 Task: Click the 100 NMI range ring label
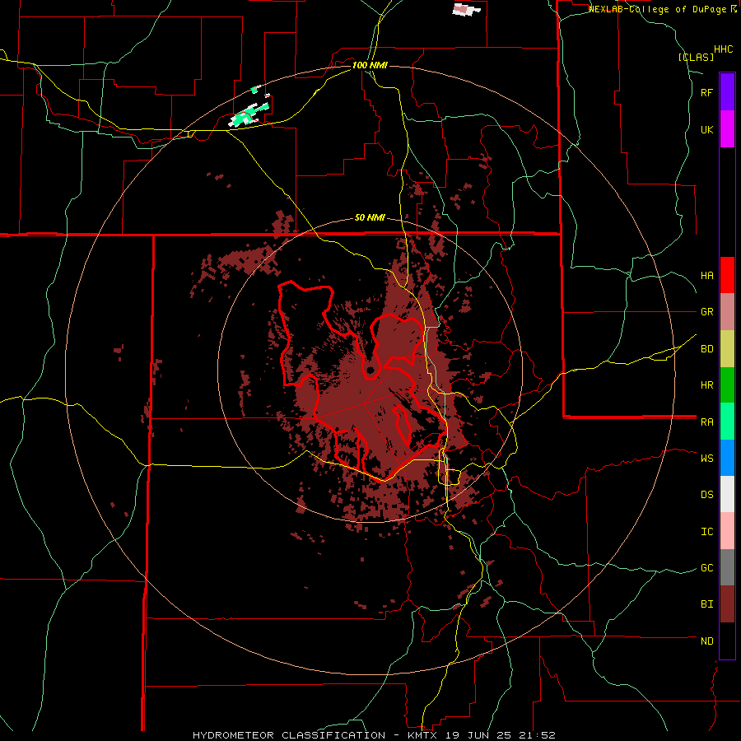pyautogui.click(x=370, y=65)
